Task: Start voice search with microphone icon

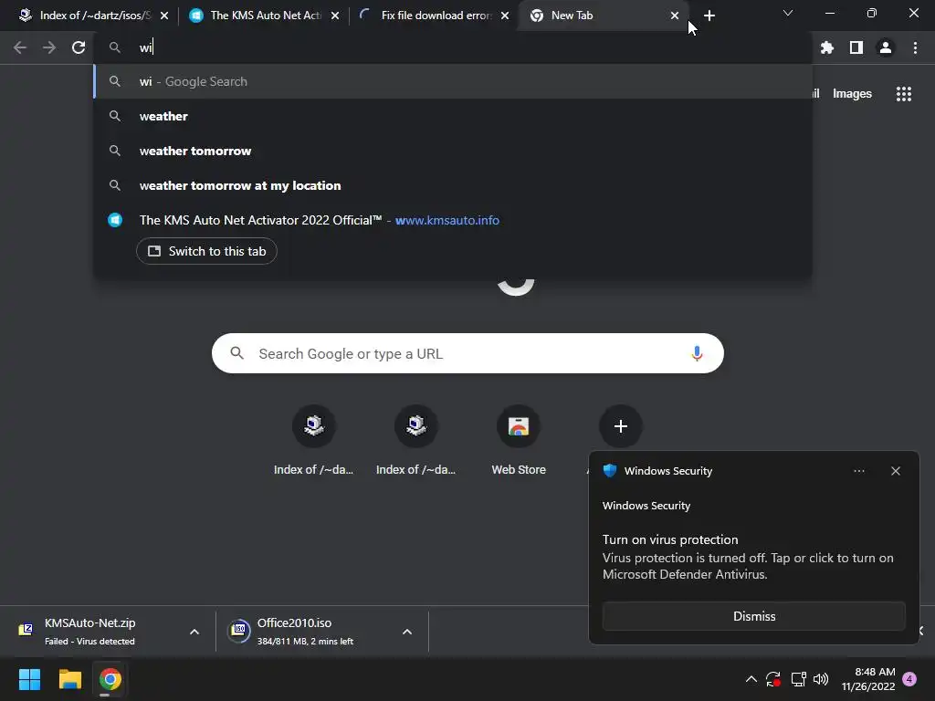Action: click(x=697, y=353)
